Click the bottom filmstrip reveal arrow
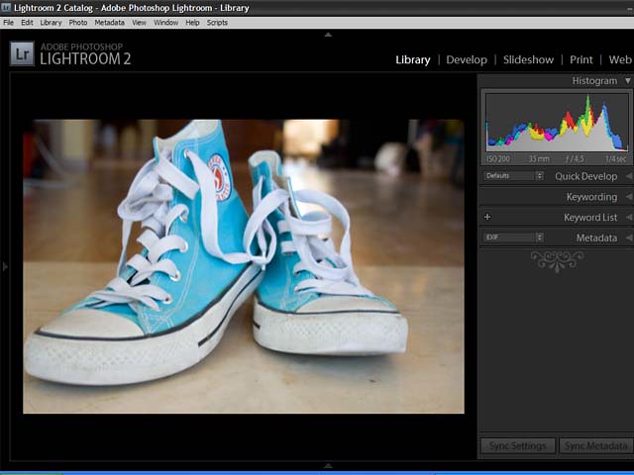The image size is (634, 475). (328, 465)
